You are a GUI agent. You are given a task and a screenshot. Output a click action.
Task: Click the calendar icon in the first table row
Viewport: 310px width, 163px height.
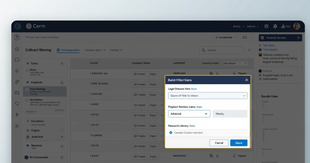pos(211,73)
